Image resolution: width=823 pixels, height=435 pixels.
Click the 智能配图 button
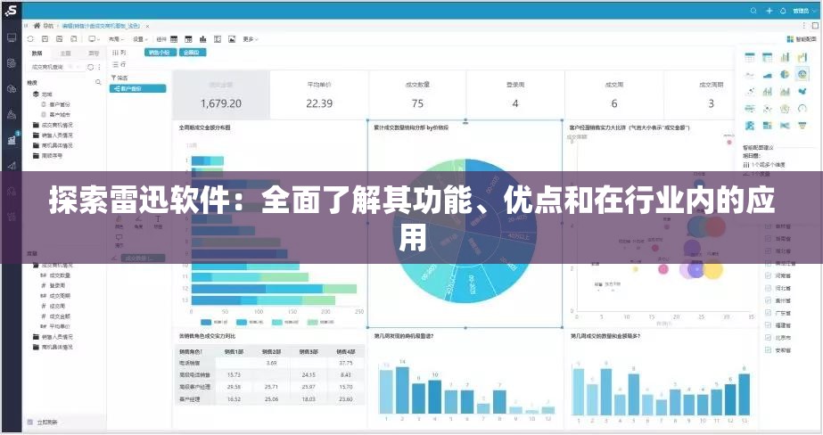click(x=802, y=39)
